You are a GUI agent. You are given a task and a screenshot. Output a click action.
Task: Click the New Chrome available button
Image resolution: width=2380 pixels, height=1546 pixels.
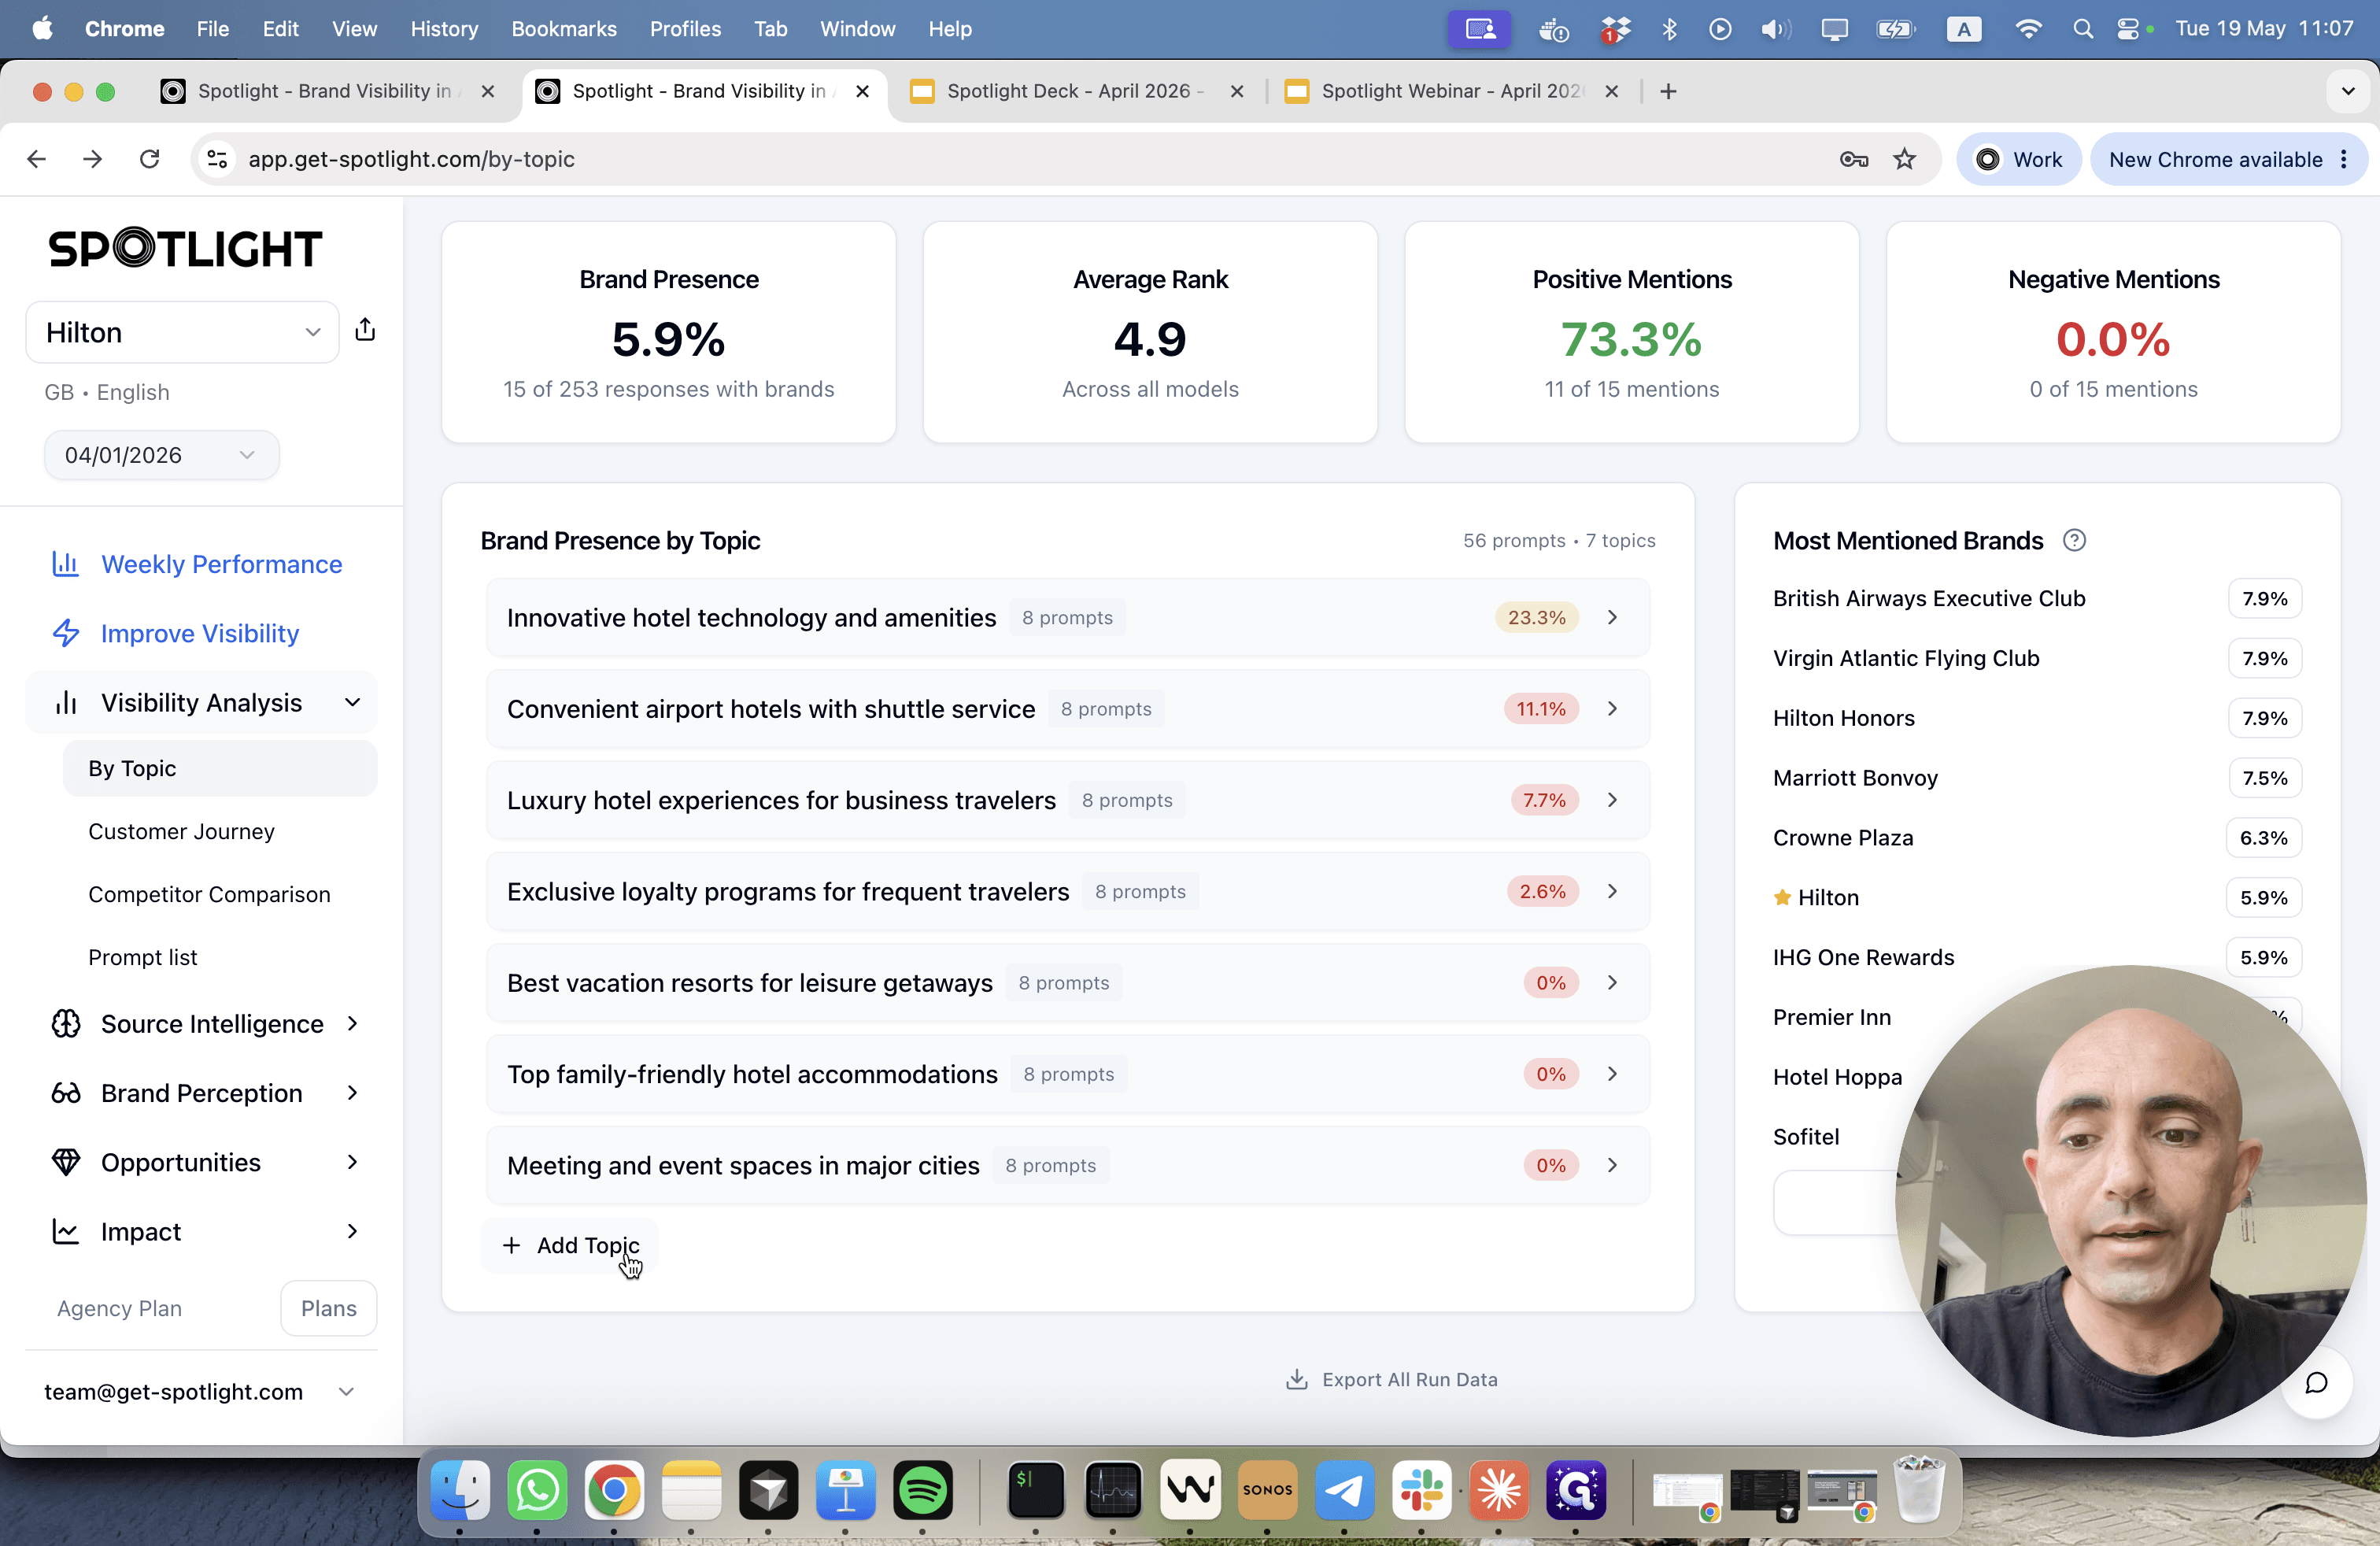coord(2228,159)
